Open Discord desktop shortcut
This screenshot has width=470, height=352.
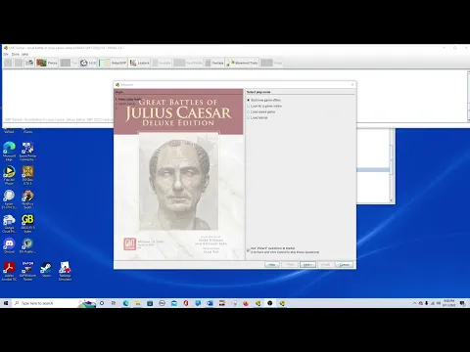(9, 245)
